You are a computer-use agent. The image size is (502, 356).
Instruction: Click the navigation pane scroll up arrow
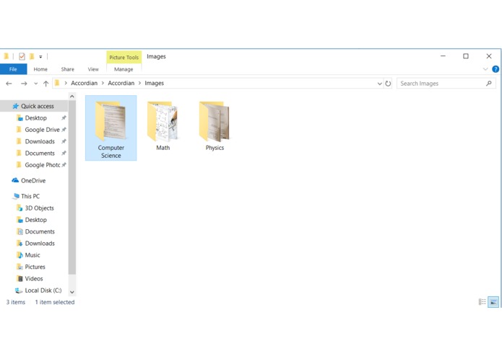coord(72,97)
